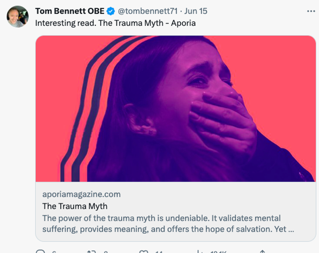Click the reply count next to the bubble
The width and height of the screenshot is (319, 253).
coord(54,252)
